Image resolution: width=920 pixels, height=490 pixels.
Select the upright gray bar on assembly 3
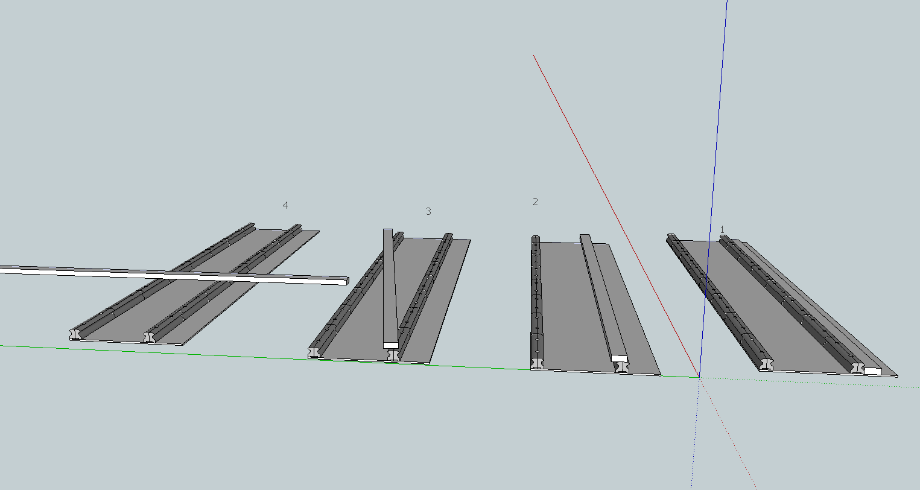coord(389,284)
